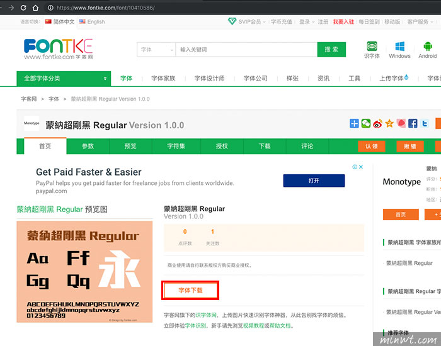Open the 评论 tab
The width and height of the screenshot is (441, 346).
tap(307, 146)
